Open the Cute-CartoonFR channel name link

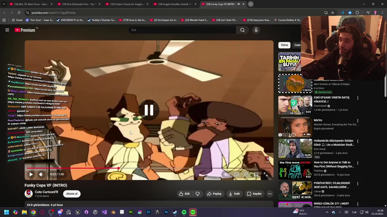click(47, 192)
